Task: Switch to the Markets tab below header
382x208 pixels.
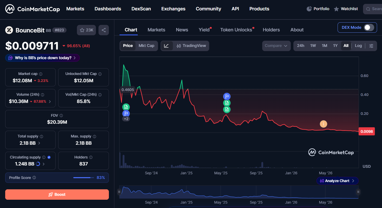Action: [x=156, y=30]
